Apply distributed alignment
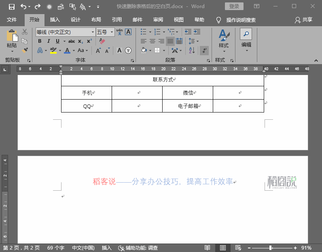 point(179,41)
